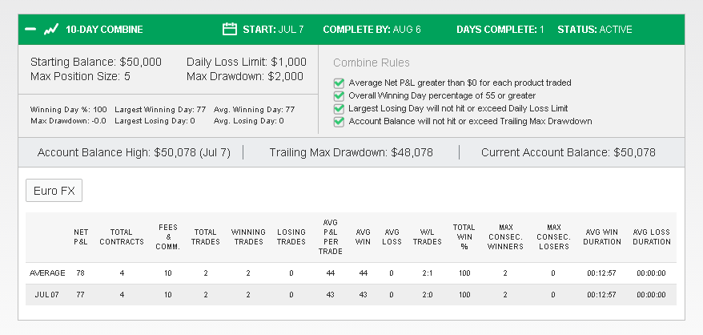Select the Euro FX product tab
Image resolution: width=703 pixels, height=335 pixels.
click(x=54, y=191)
